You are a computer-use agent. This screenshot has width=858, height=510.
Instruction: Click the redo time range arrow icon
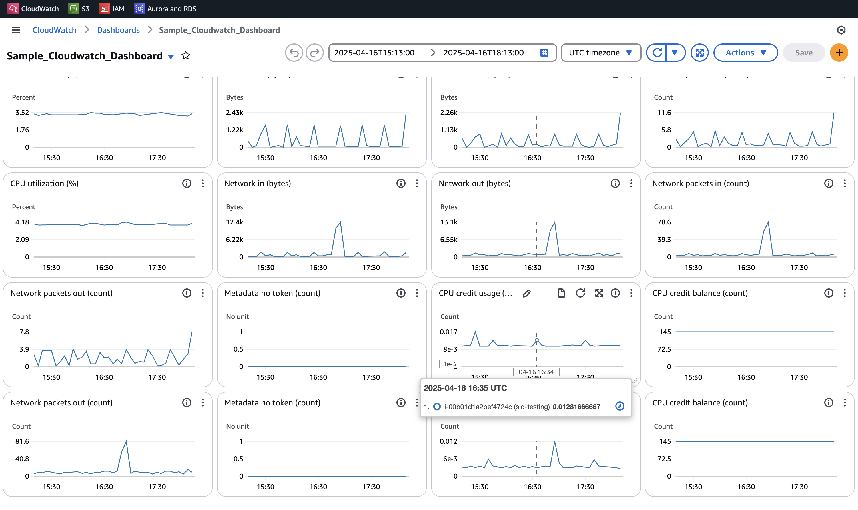click(314, 53)
